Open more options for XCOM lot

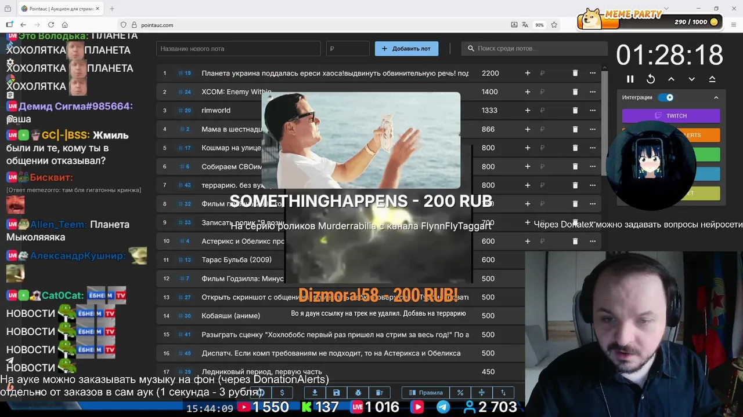(x=593, y=92)
